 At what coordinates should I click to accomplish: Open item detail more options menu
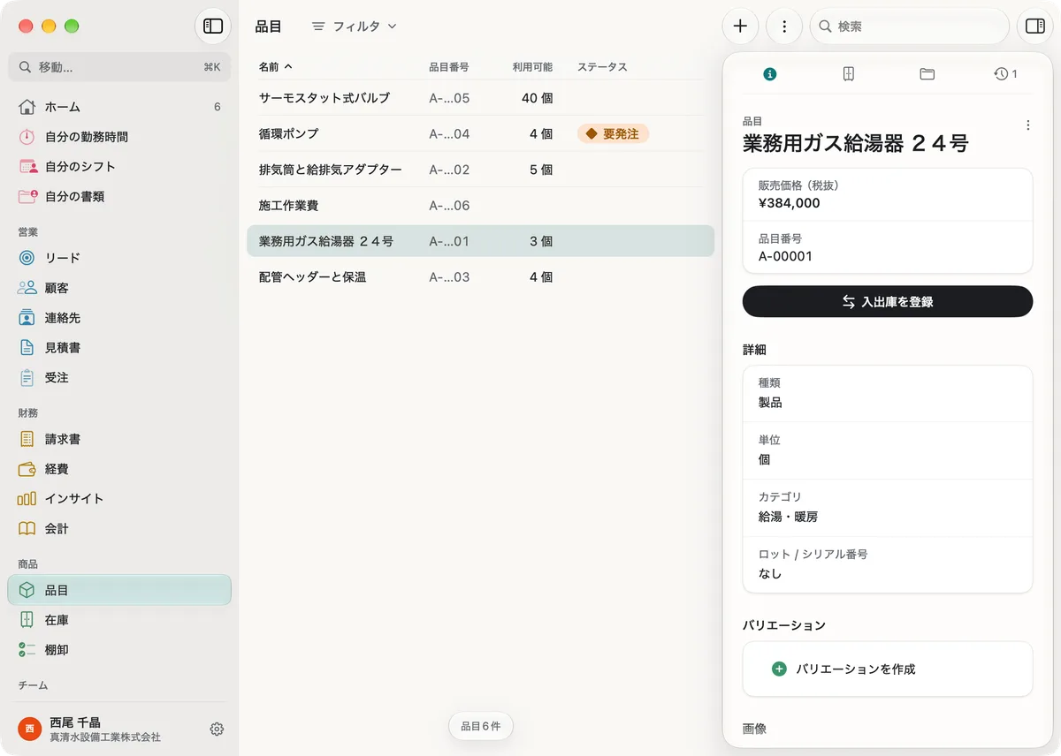[1027, 125]
